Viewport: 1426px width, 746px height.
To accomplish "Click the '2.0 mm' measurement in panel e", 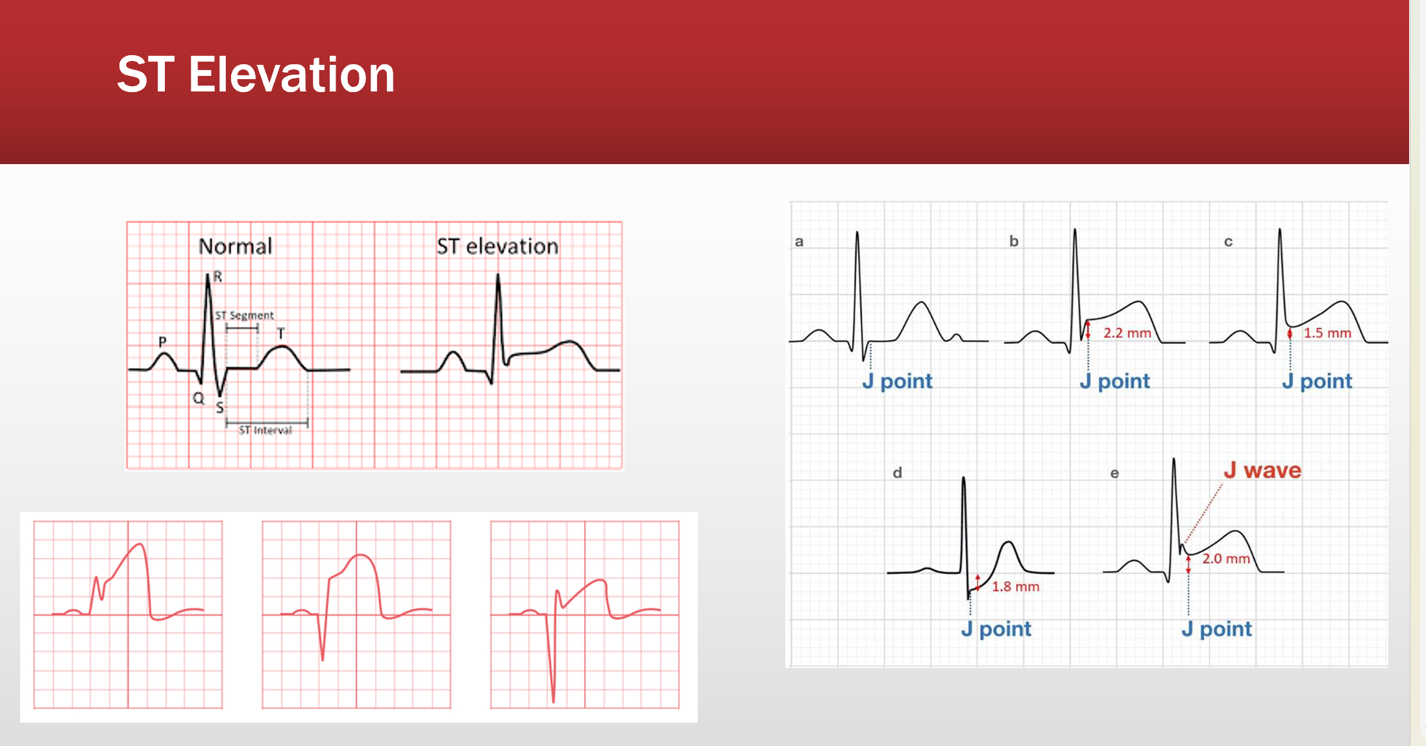I will click(1226, 559).
